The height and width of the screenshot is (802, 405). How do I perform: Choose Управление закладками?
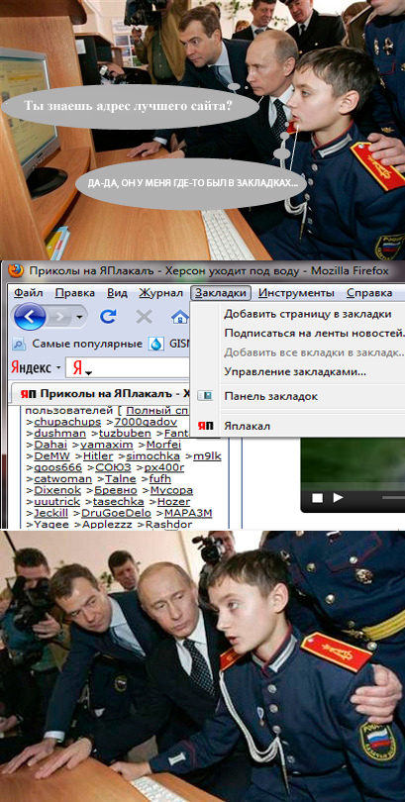pyautogui.click(x=294, y=372)
